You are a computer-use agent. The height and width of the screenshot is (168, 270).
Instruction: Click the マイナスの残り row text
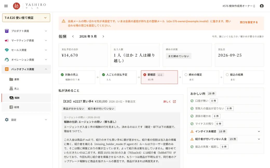click(204, 124)
